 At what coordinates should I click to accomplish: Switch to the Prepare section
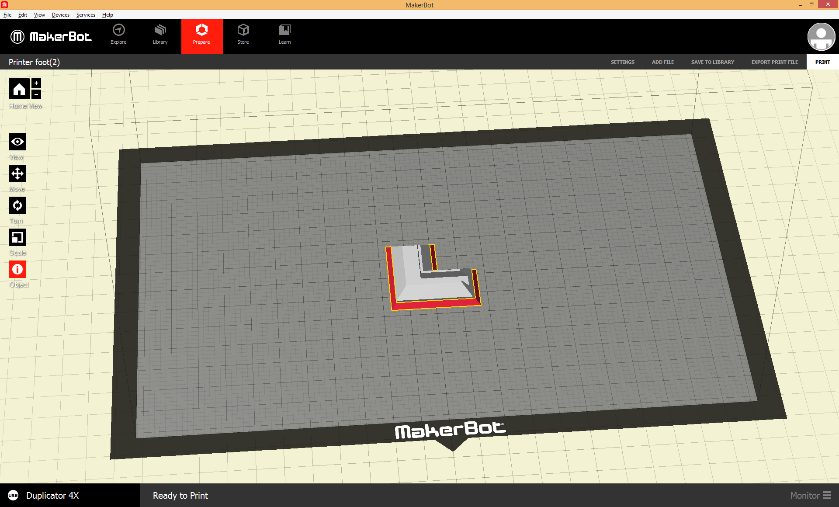(x=202, y=37)
